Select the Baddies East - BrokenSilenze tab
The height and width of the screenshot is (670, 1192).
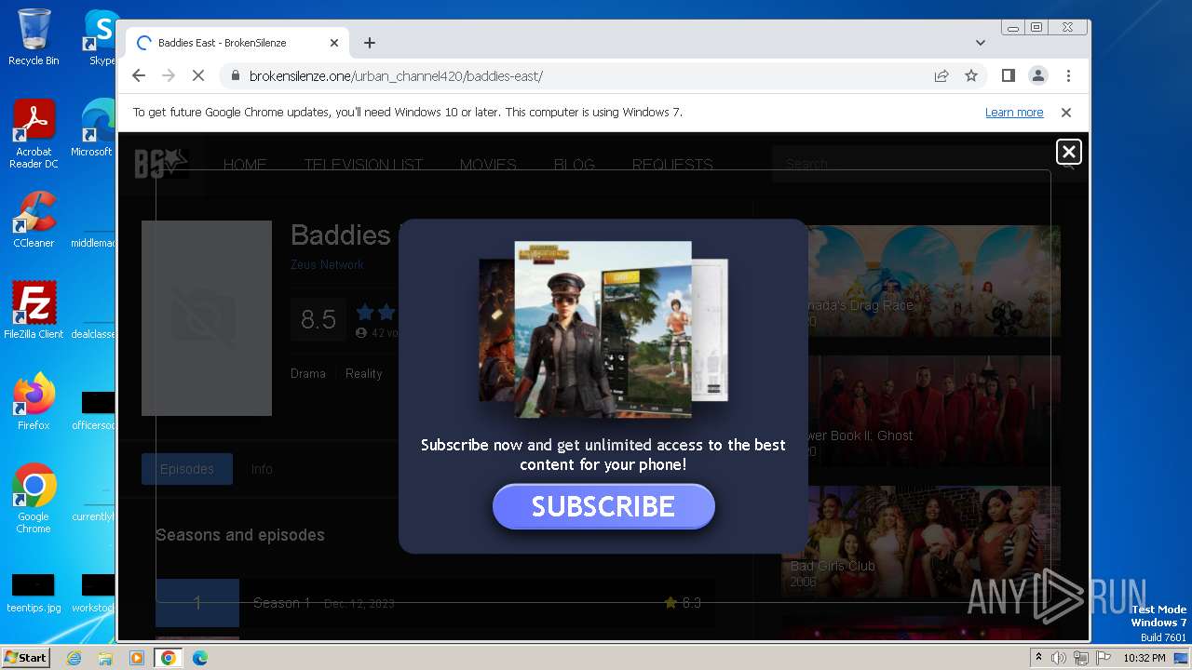(237, 43)
